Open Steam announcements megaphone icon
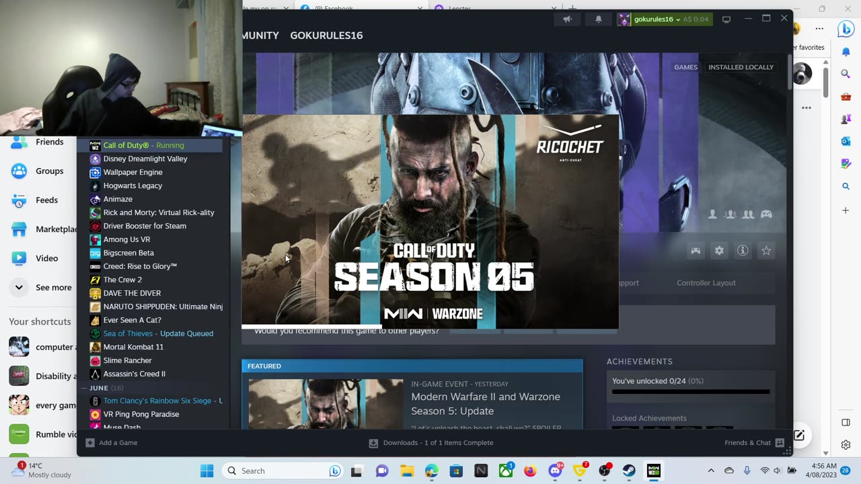Image resolution: width=861 pixels, height=484 pixels. (x=567, y=19)
